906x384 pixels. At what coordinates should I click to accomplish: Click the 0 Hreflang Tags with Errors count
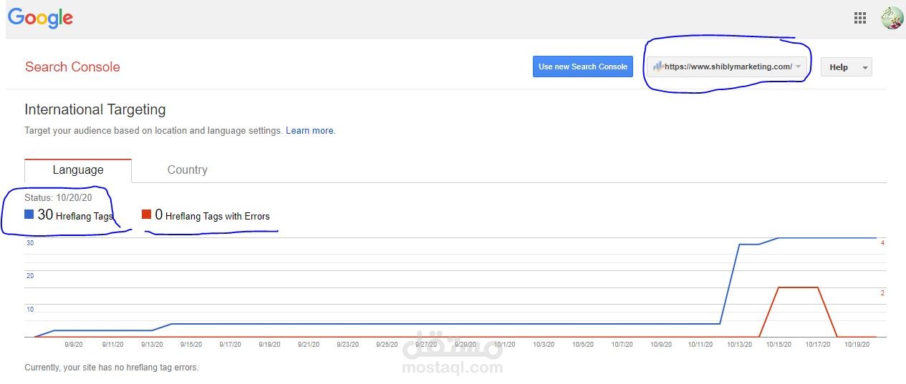[x=159, y=215]
